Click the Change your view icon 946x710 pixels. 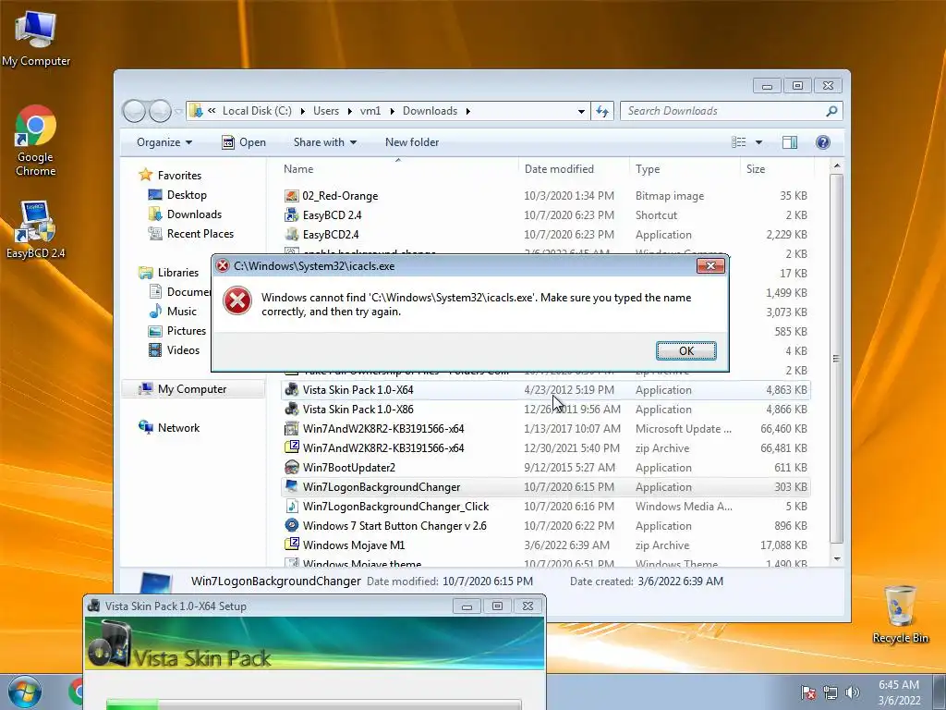click(x=738, y=142)
